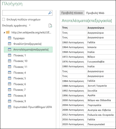The height and width of the screenshot is (129, 116).
Task: Click the 1984 Λεπτομέρειες cell
Action: click(x=74, y=81)
